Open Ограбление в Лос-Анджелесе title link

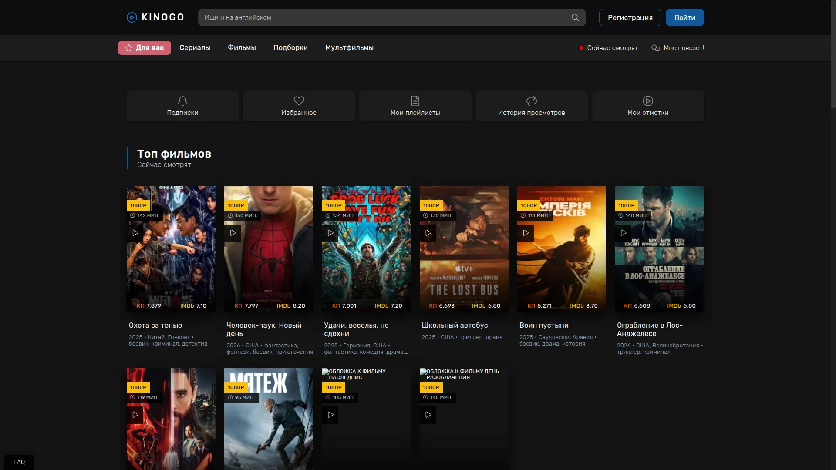650,329
